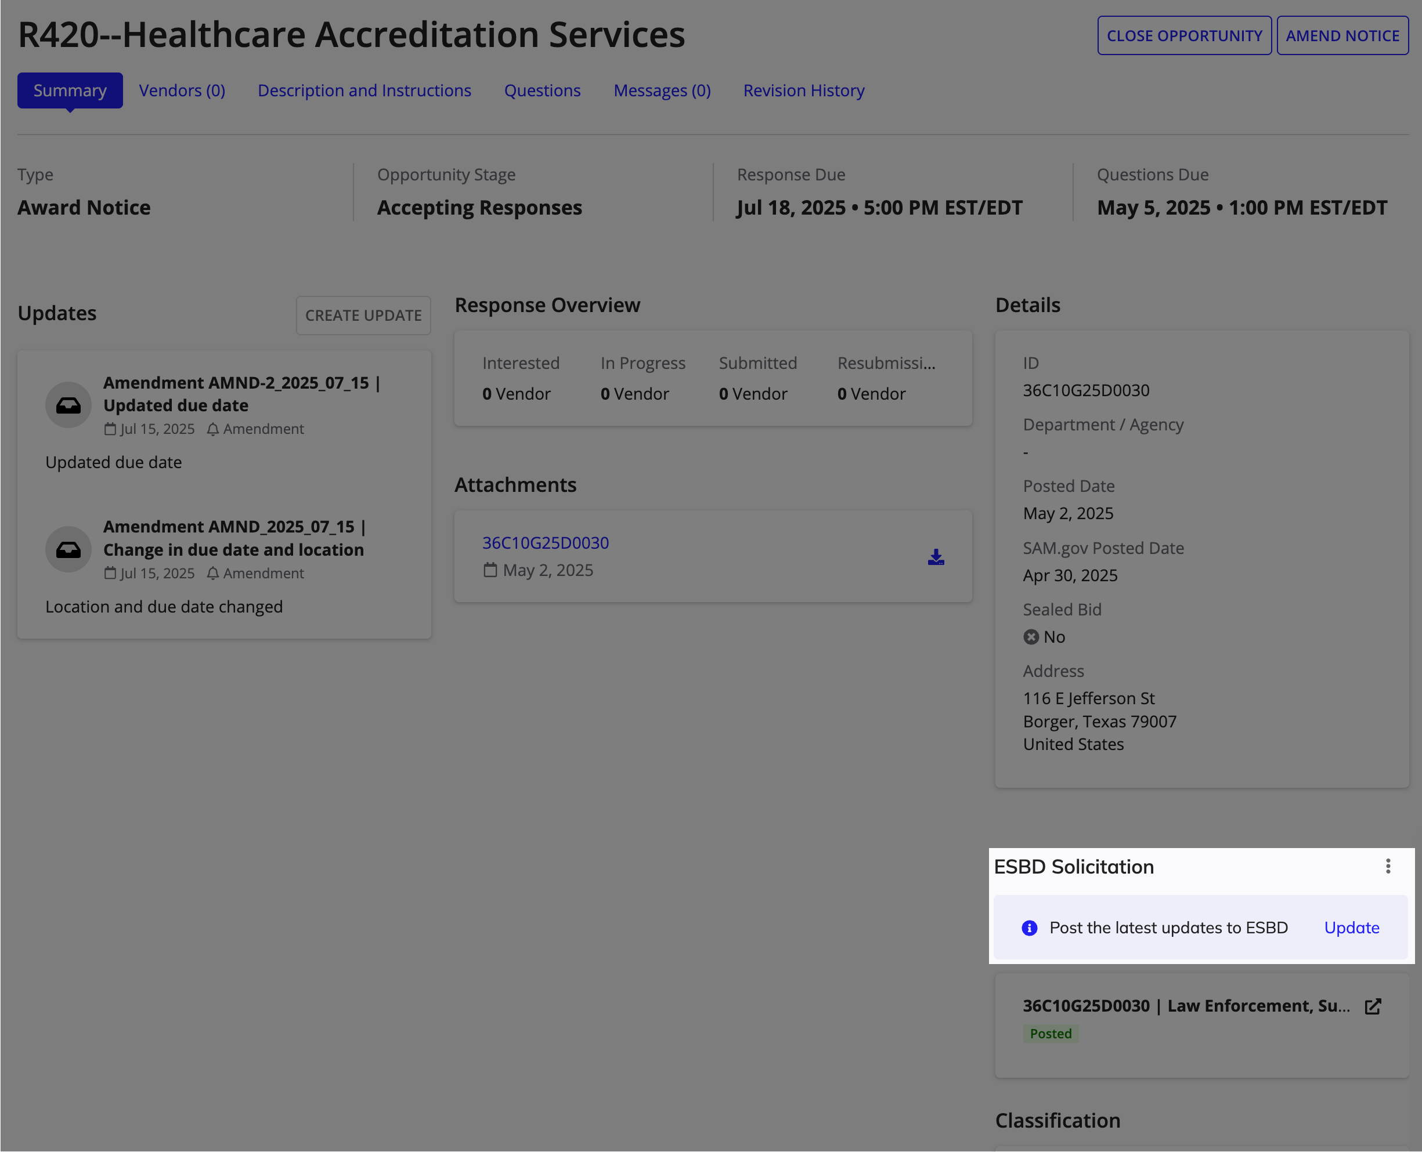Click the calendar icon beside May 2, 2025 attachment date

pyautogui.click(x=490, y=570)
